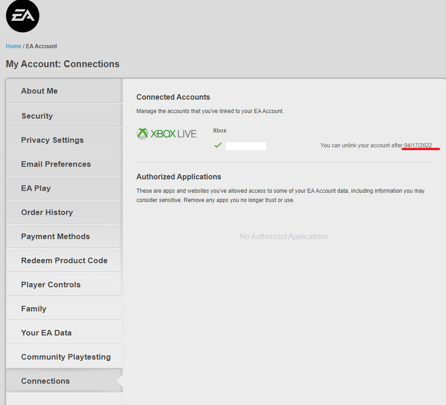Click the Xbox Live logo
Screen dimensions: 446x405
click(167, 134)
